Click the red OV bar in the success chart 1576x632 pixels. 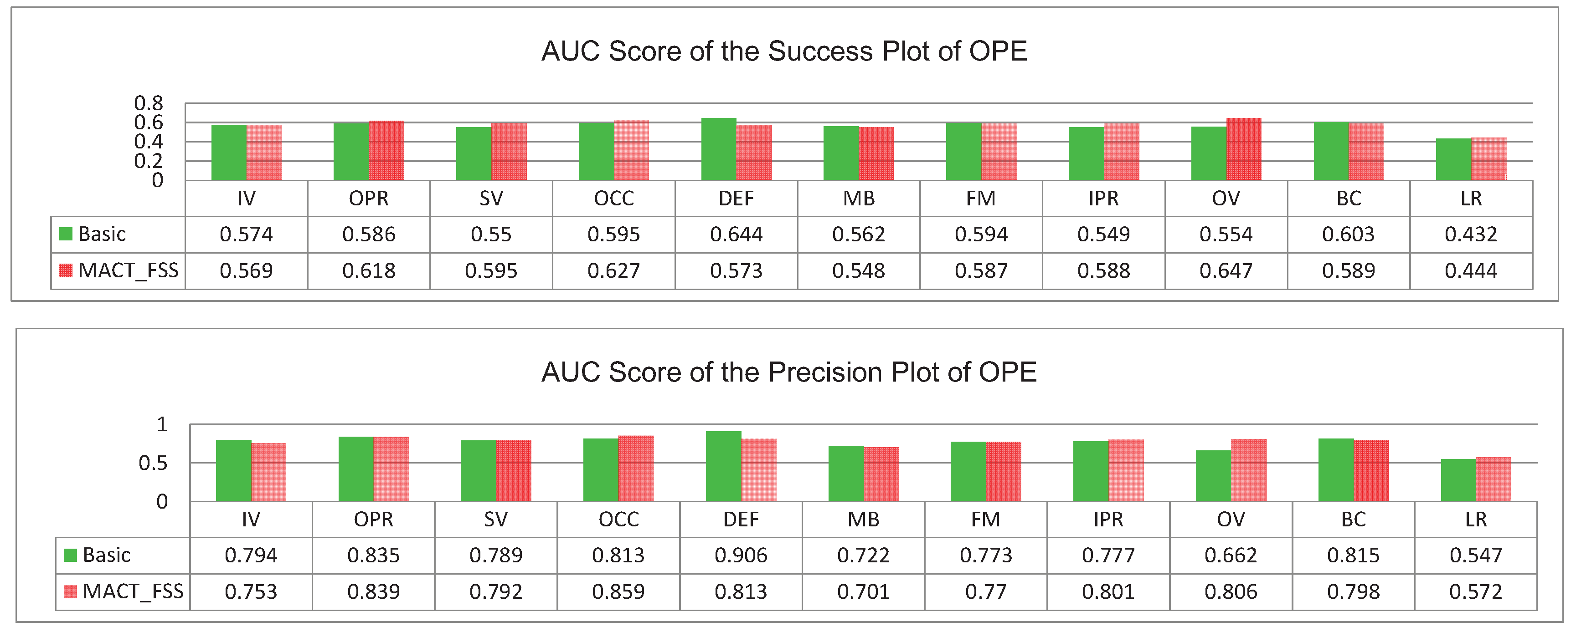click(1244, 149)
